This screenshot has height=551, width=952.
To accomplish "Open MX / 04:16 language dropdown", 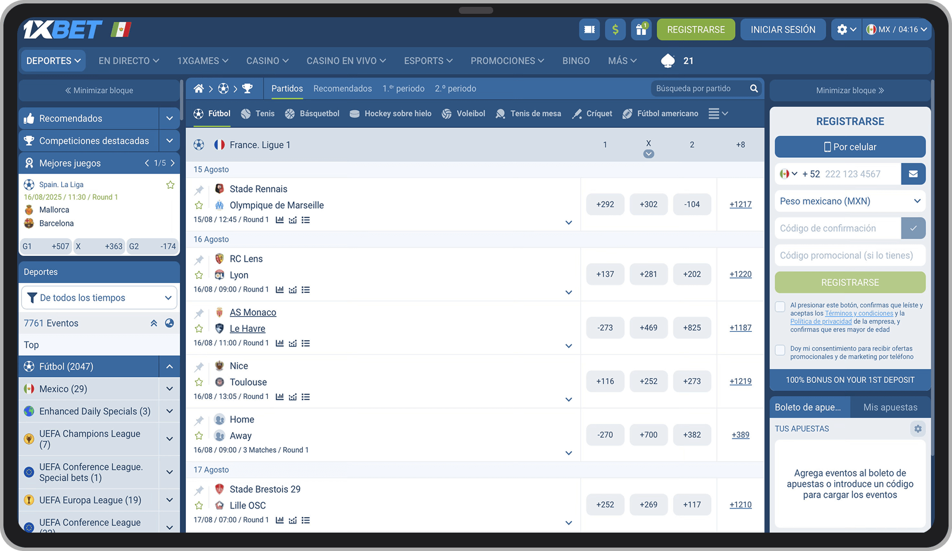I will point(896,29).
